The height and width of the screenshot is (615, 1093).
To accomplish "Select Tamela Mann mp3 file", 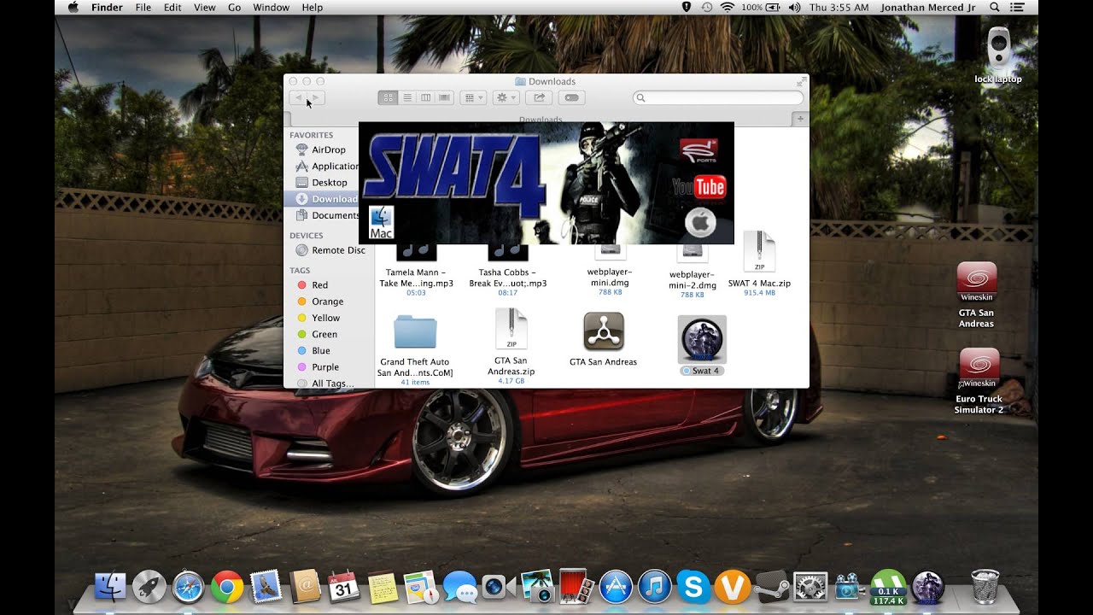I will point(416,253).
